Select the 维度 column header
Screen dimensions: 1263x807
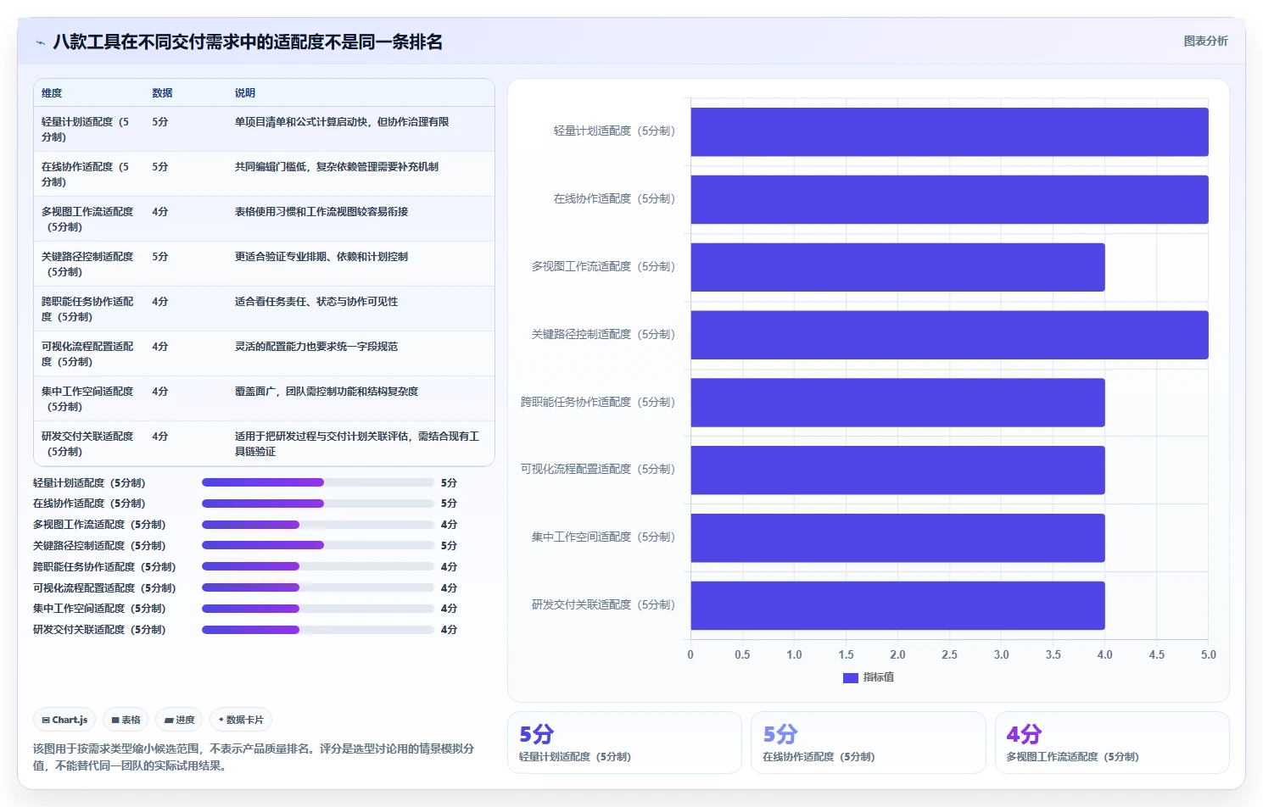52,93
